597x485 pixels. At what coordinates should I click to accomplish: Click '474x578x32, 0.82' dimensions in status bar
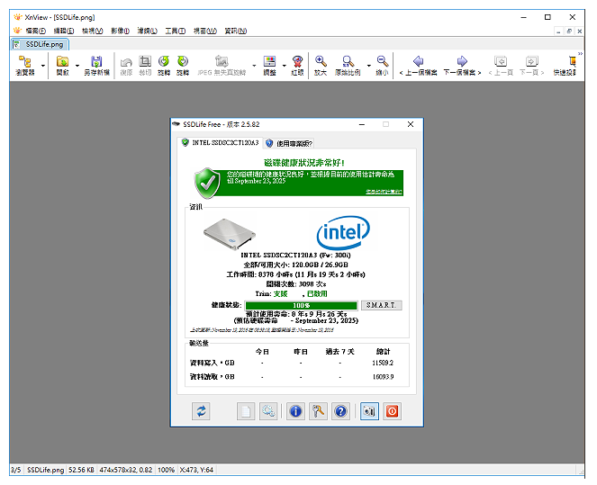pyautogui.click(x=126, y=470)
